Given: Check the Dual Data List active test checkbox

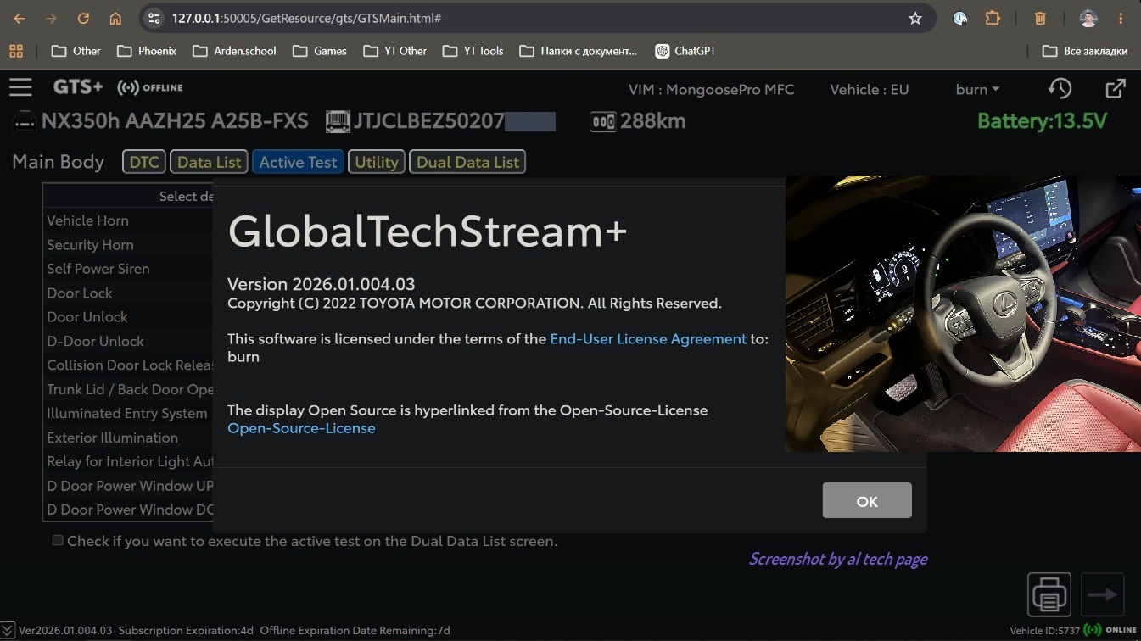Looking at the screenshot, I should pos(58,540).
